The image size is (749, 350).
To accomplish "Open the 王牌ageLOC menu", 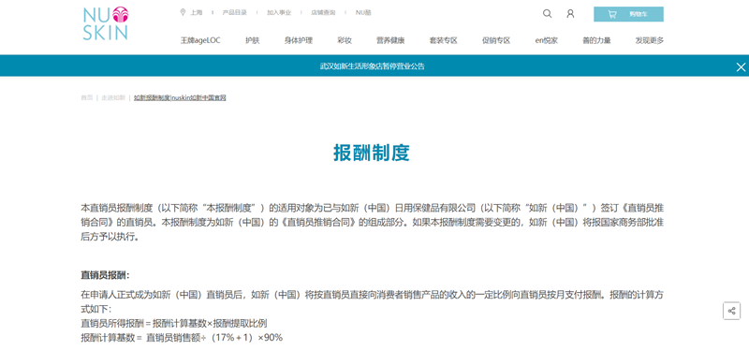I will 200,40.
